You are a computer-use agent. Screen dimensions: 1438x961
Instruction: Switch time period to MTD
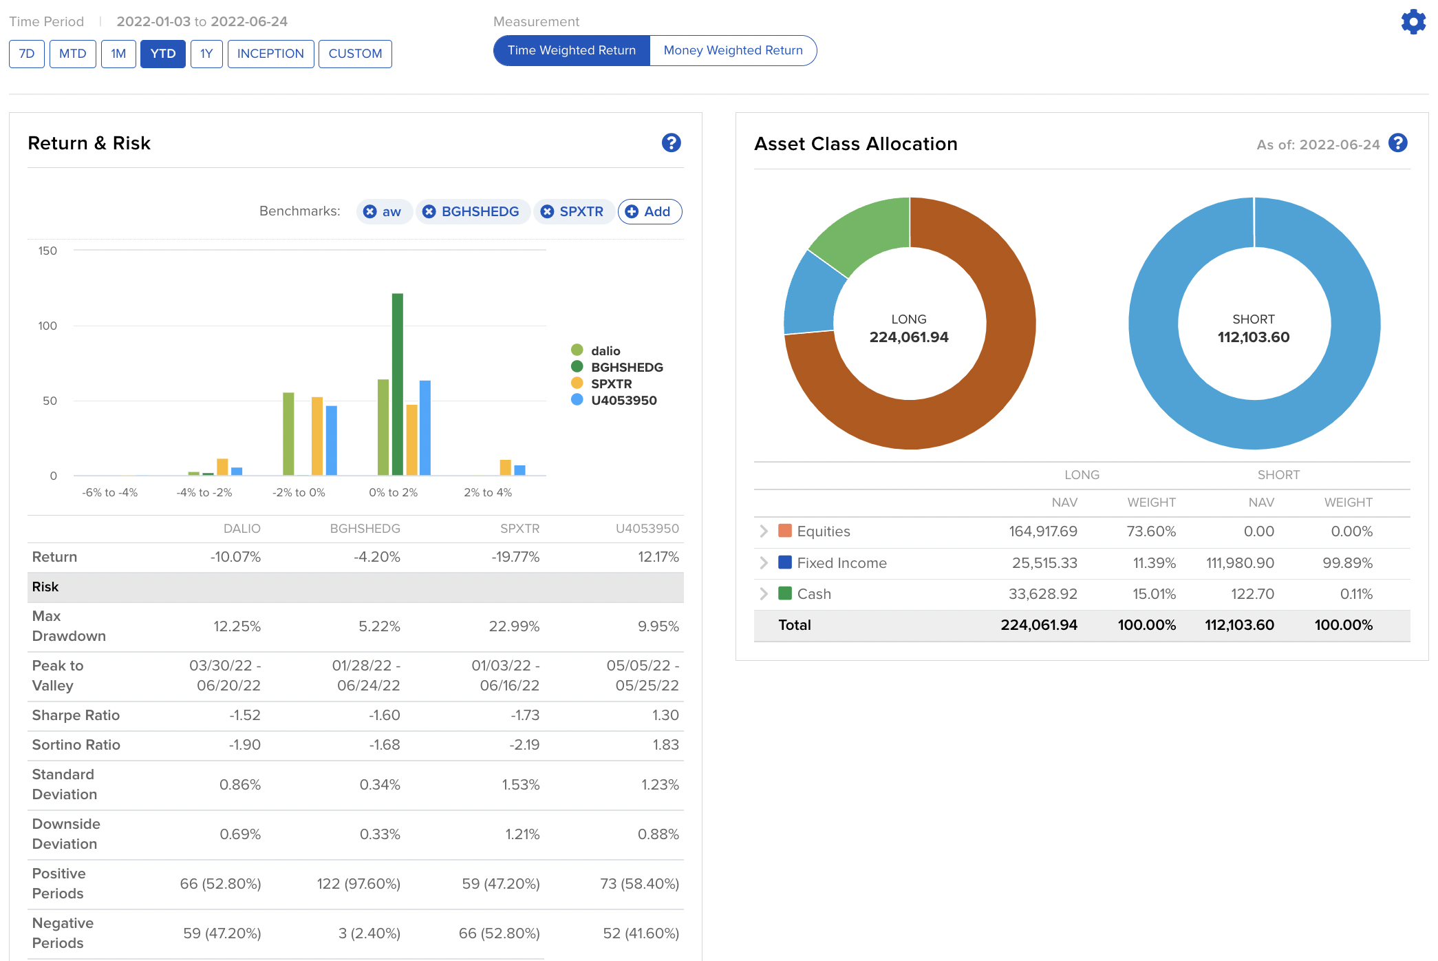coord(72,54)
